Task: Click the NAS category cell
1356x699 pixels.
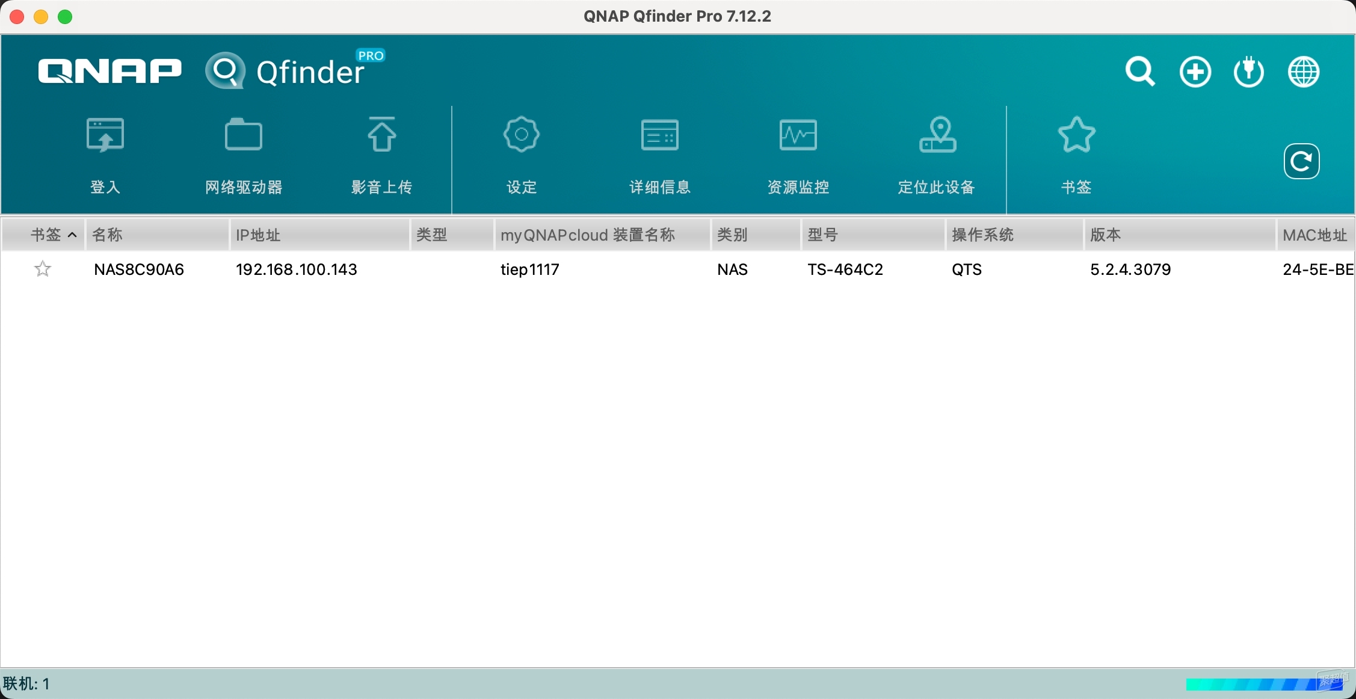Action: 732,269
